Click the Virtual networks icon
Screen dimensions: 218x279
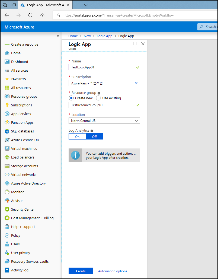(7, 175)
